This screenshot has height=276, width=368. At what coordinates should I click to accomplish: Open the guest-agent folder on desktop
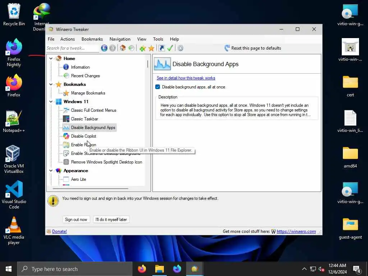click(350, 228)
